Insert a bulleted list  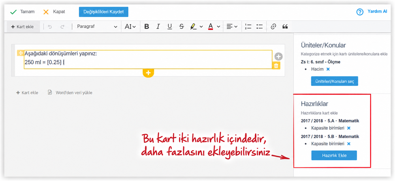[260, 26]
